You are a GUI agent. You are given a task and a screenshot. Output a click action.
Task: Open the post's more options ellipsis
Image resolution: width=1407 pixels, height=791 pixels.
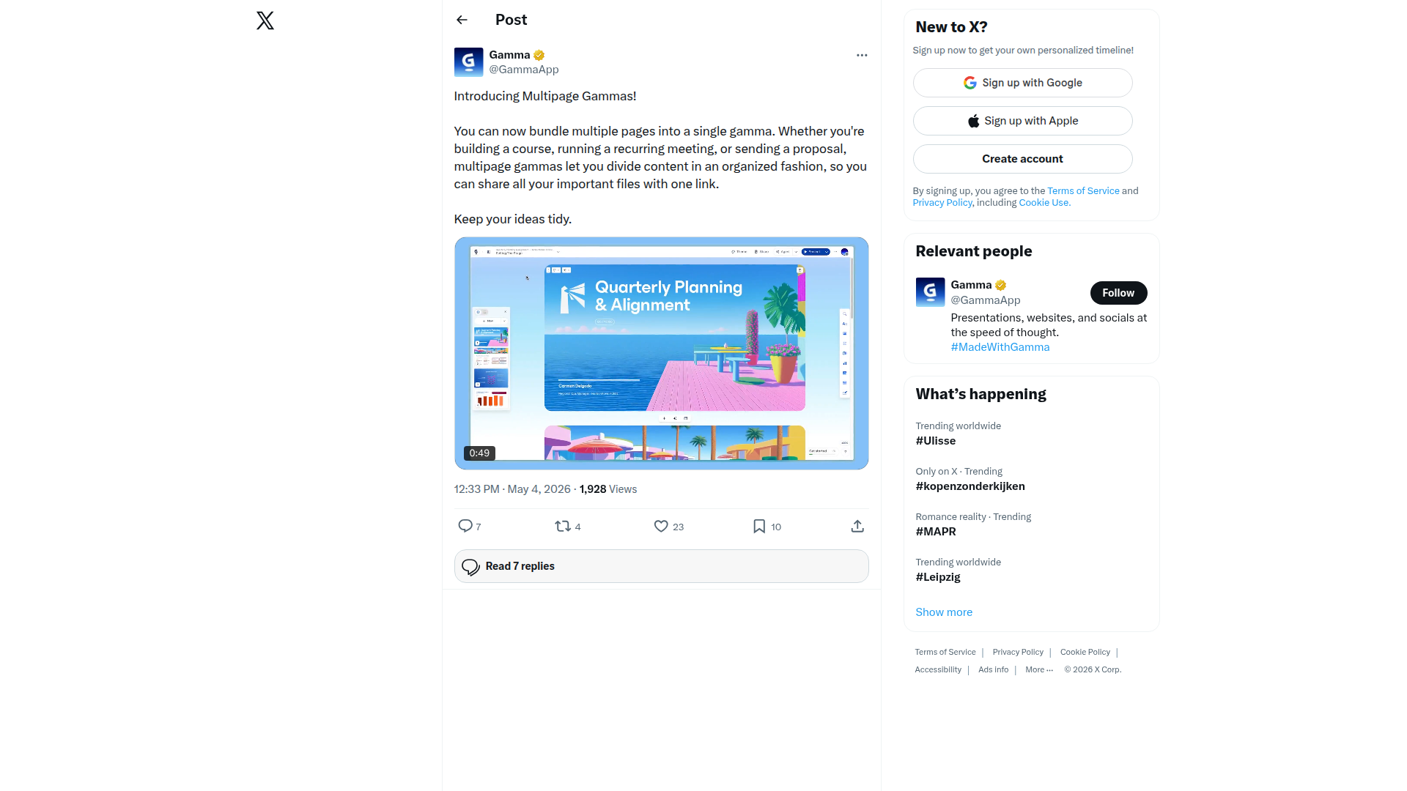(x=862, y=55)
